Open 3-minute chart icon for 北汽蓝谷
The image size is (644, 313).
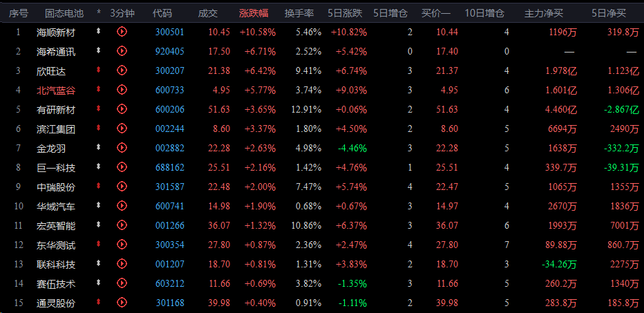pos(122,90)
